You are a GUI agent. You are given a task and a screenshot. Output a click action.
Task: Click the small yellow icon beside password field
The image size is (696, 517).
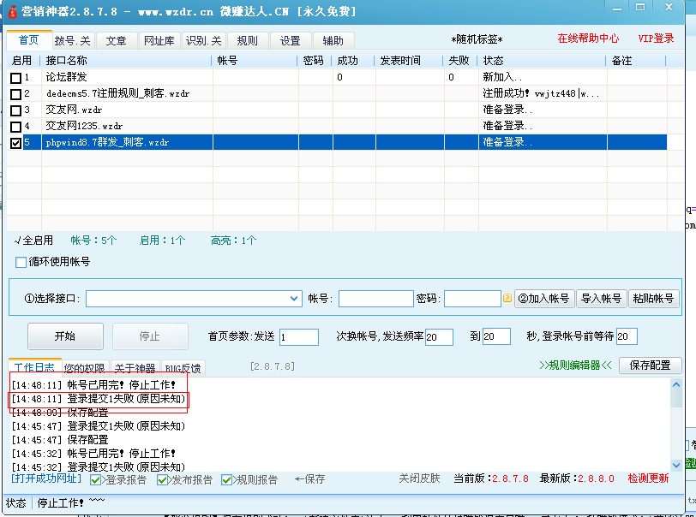coord(507,299)
